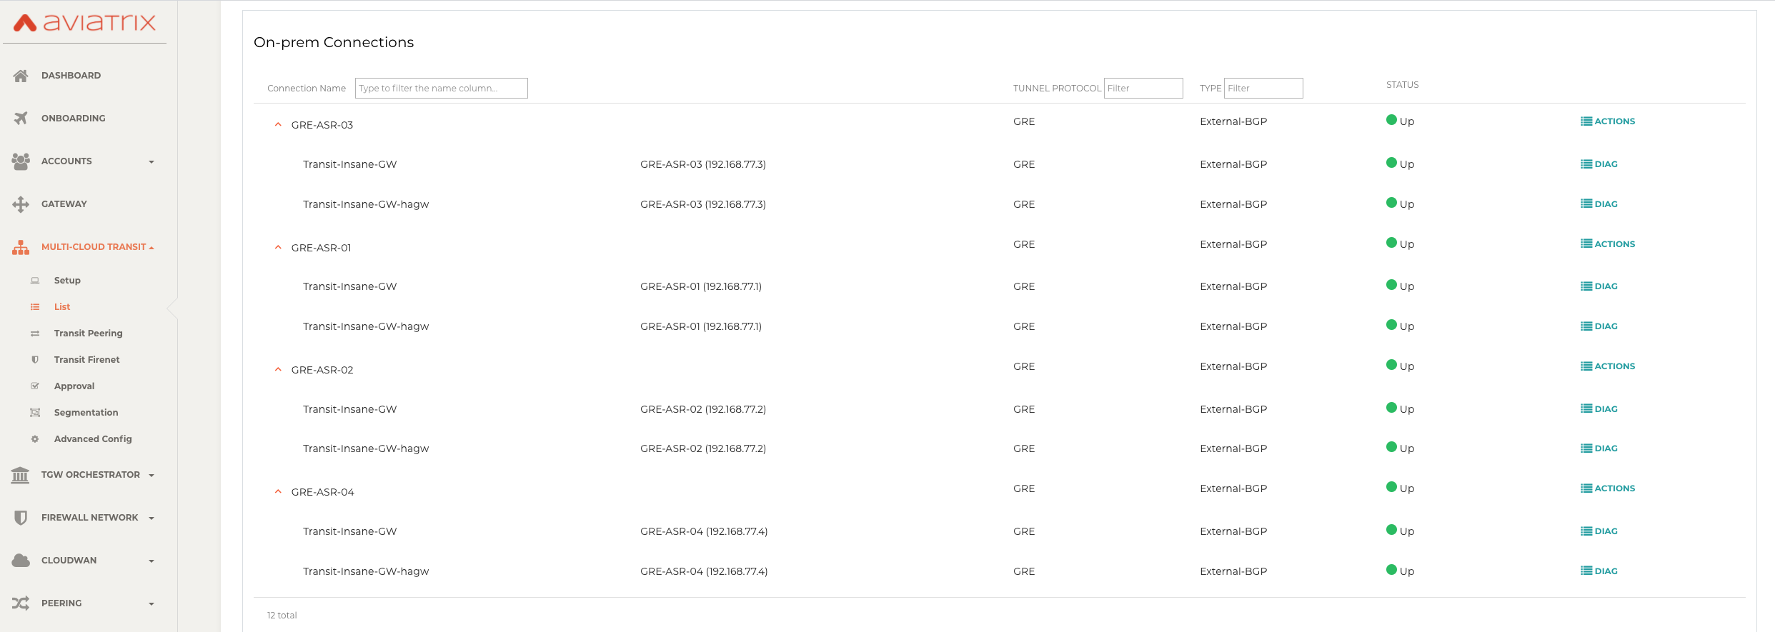The width and height of the screenshot is (1775, 632).
Task: Expand the Accounts menu dropdown
Action: (x=151, y=162)
